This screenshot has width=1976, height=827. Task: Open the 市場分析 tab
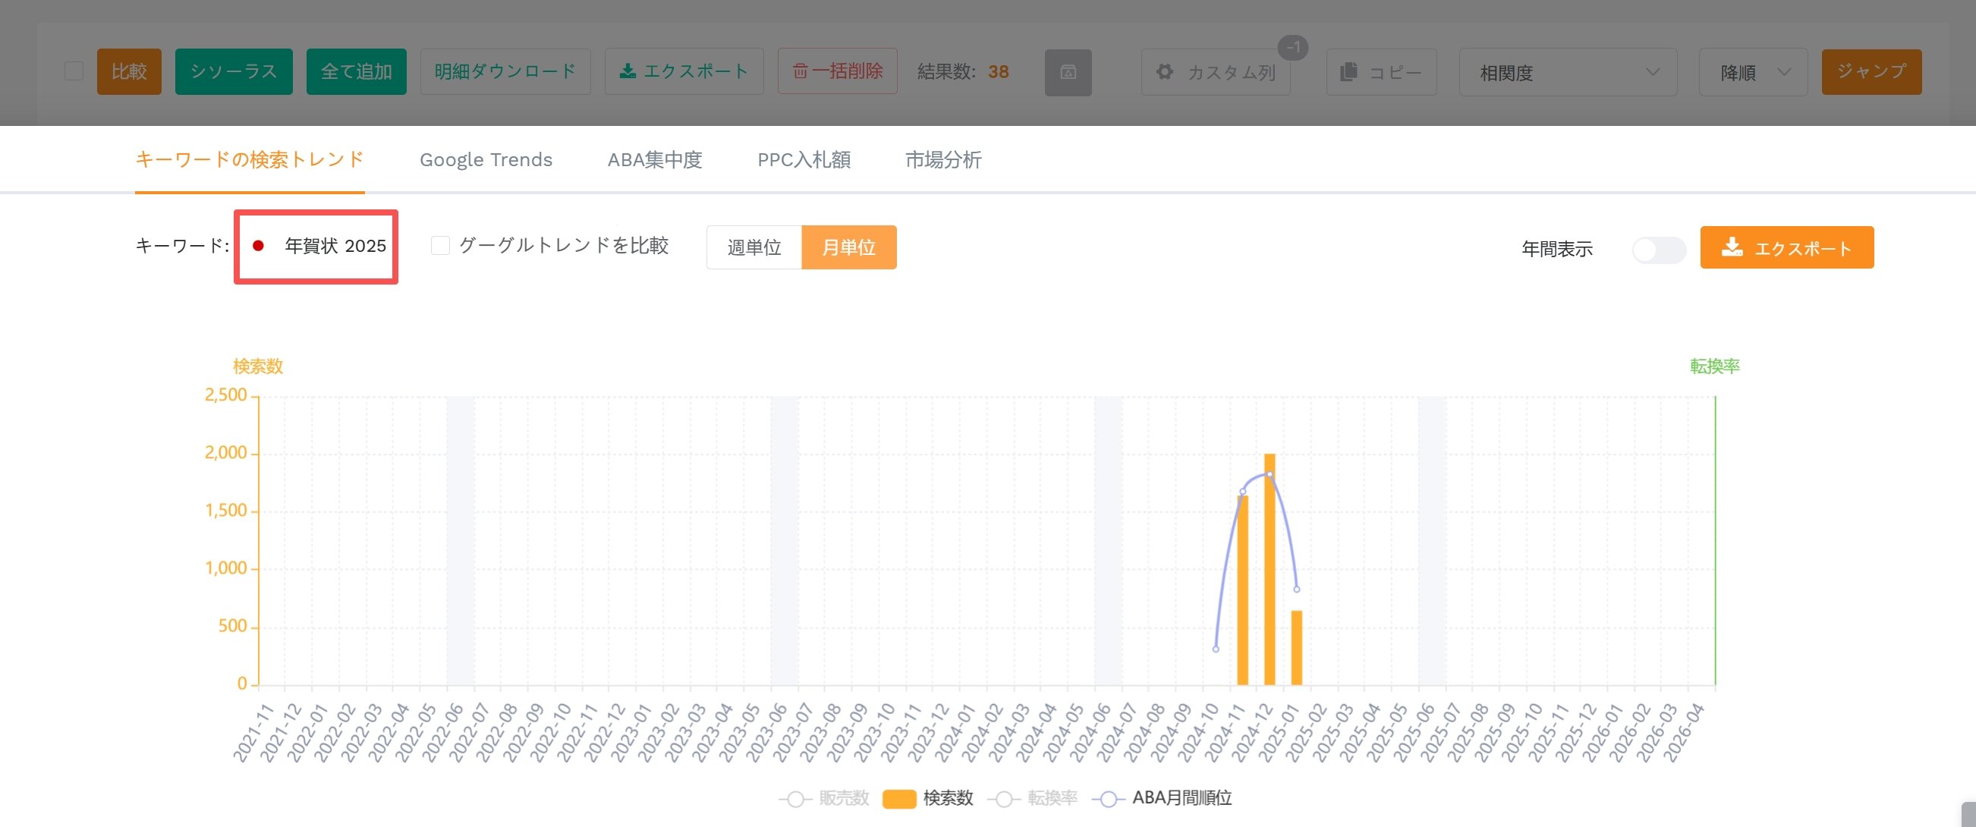point(942,159)
